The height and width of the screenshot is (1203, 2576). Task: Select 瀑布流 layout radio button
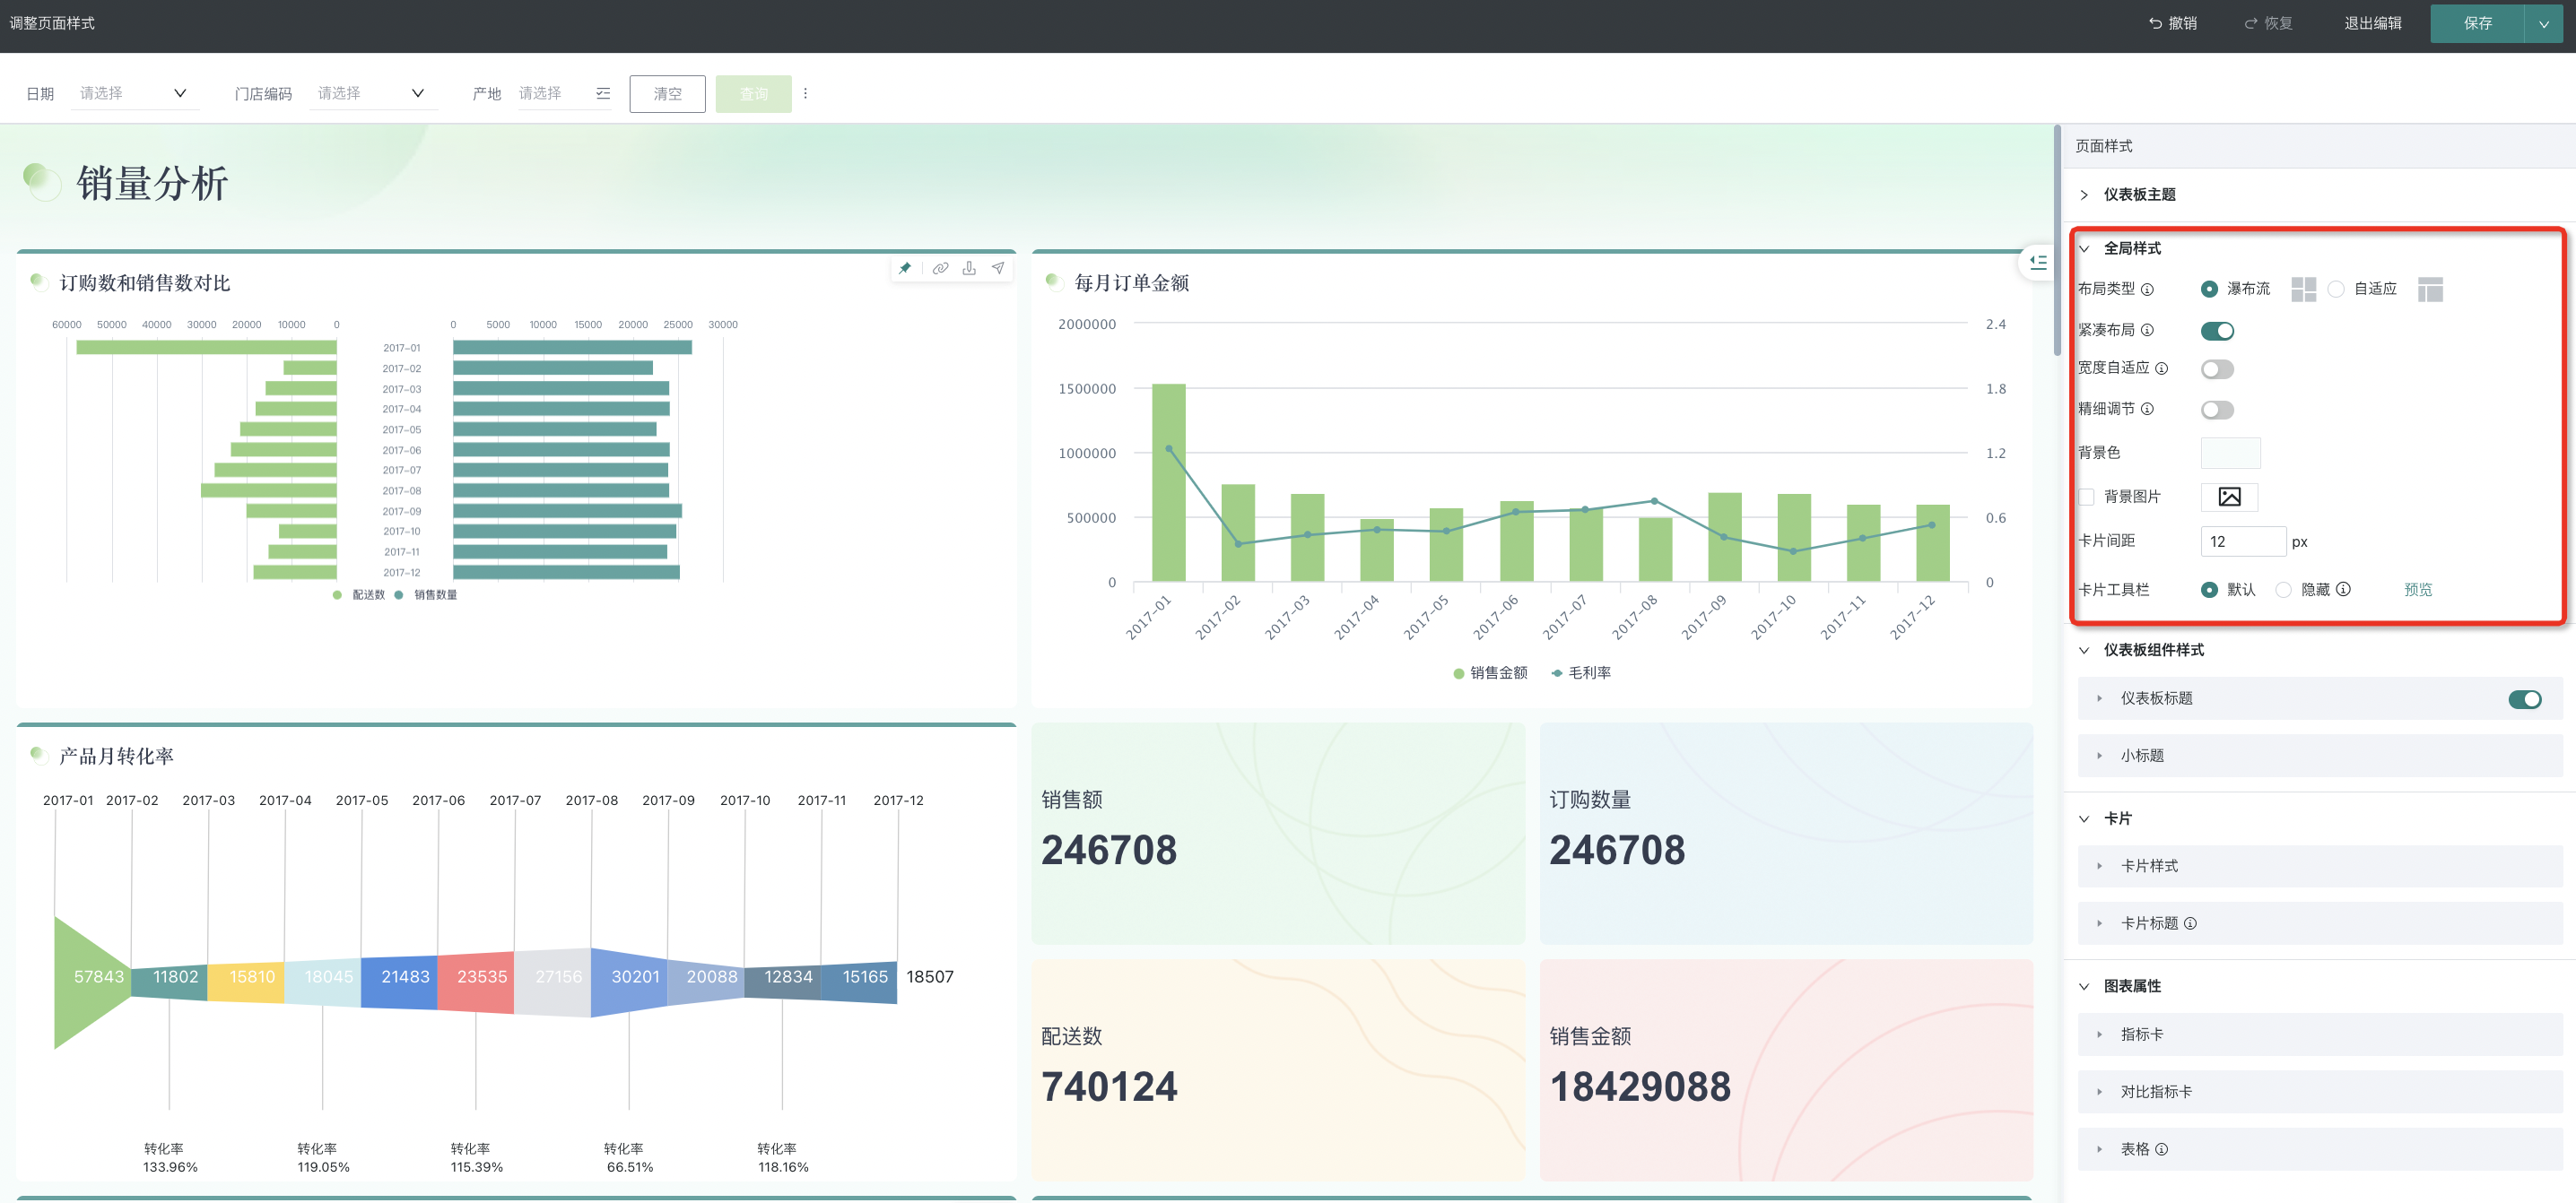point(2209,290)
